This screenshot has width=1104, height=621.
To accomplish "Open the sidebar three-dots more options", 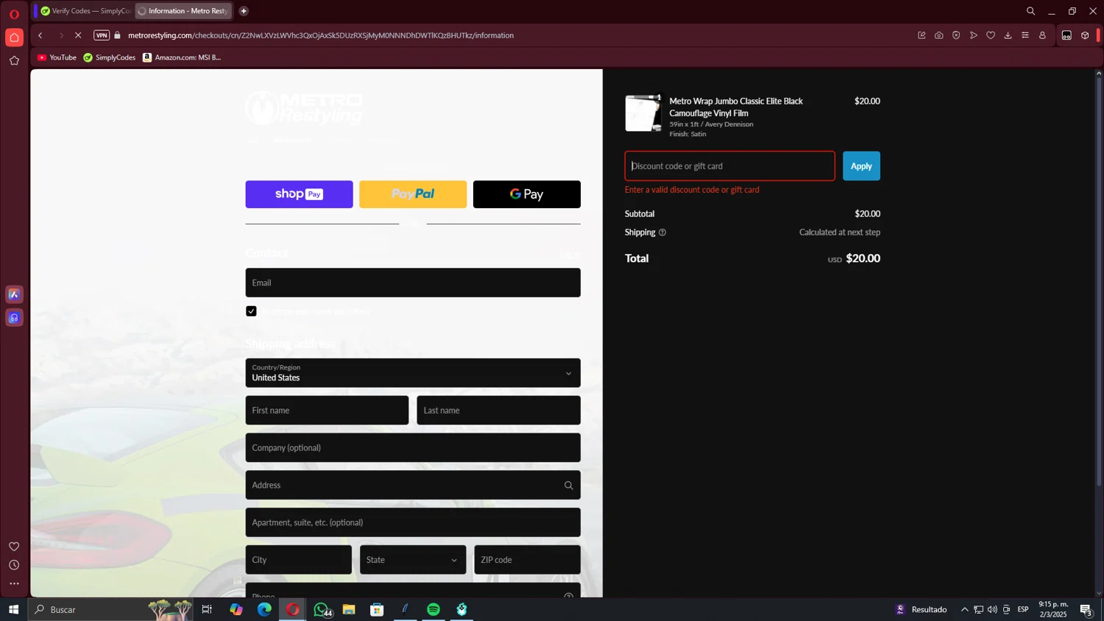I will point(14,583).
